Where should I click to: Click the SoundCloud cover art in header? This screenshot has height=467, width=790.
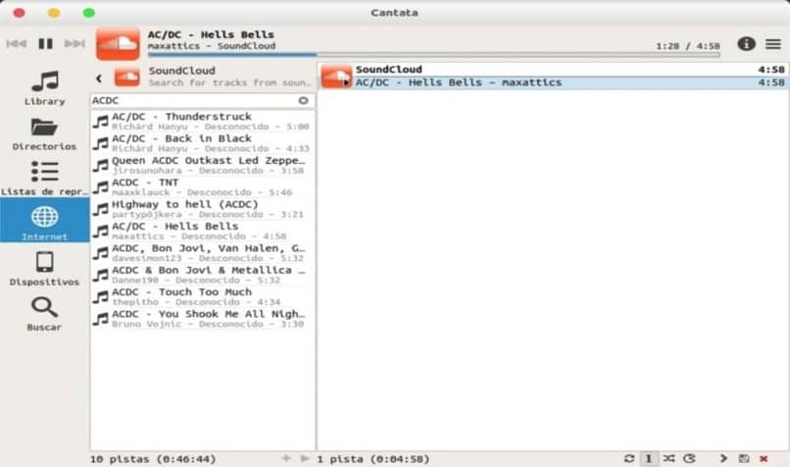[x=118, y=44]
